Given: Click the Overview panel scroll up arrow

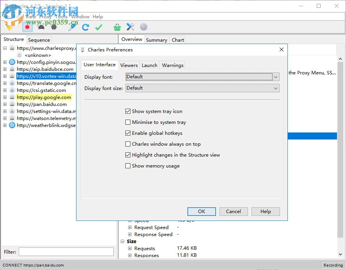Looking at the screenshot, I should (x=340, y=59).
